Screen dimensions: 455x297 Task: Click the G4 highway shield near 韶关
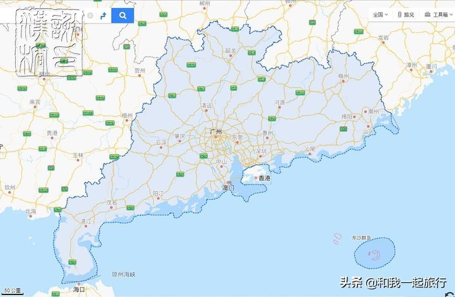coord(234,88)
